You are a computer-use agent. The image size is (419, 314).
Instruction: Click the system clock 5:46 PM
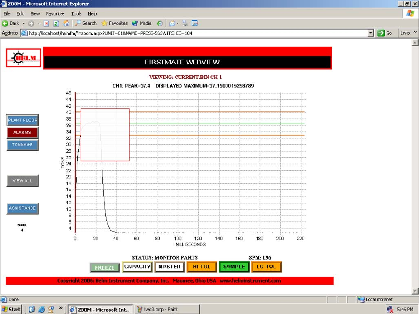(405, 310)
